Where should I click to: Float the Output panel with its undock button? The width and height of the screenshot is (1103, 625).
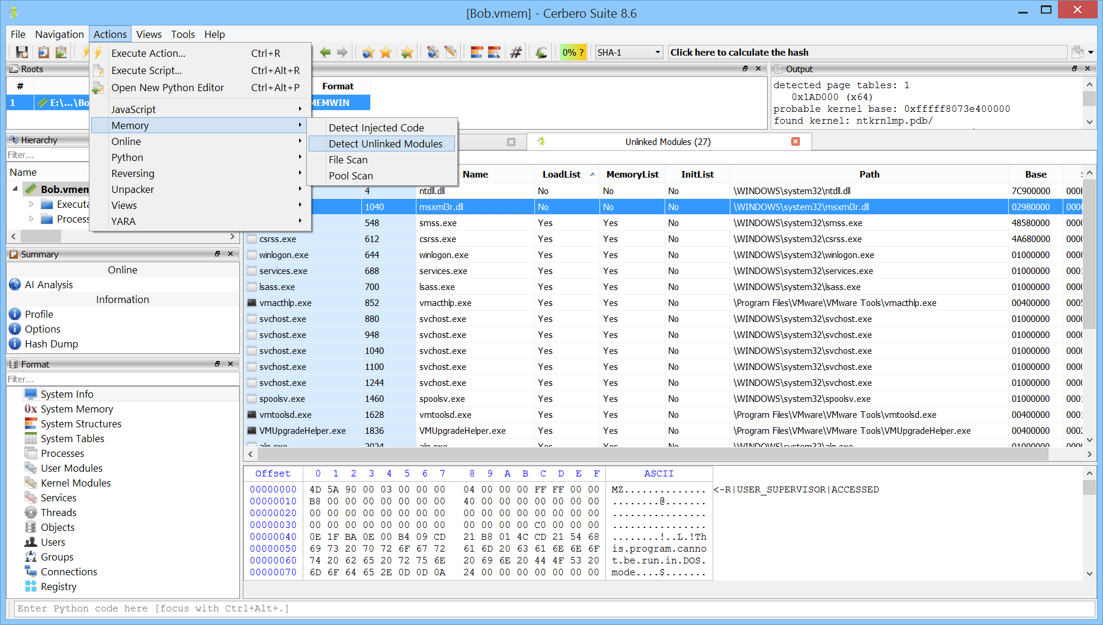[1075, 69]
